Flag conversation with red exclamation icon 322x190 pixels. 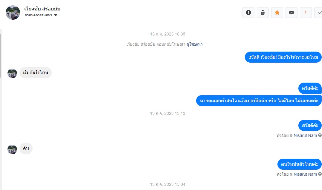(306, 13)
